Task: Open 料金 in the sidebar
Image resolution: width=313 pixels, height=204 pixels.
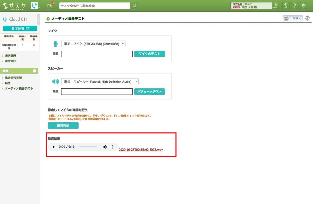Action: 8,83
